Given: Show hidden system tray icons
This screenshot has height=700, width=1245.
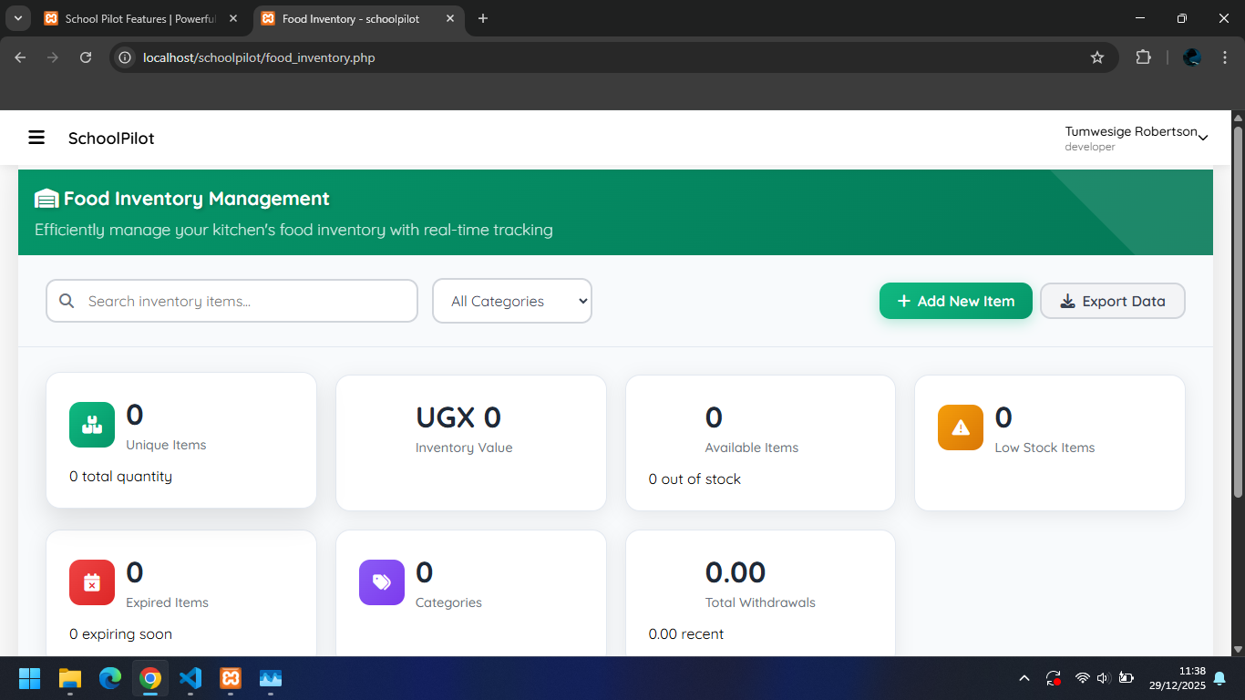Looking at the screenshot, I should coord(1024,678).
